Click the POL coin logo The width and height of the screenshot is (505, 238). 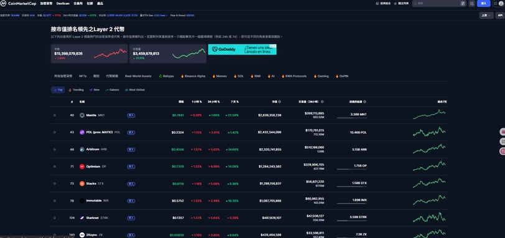coord(82,132)
